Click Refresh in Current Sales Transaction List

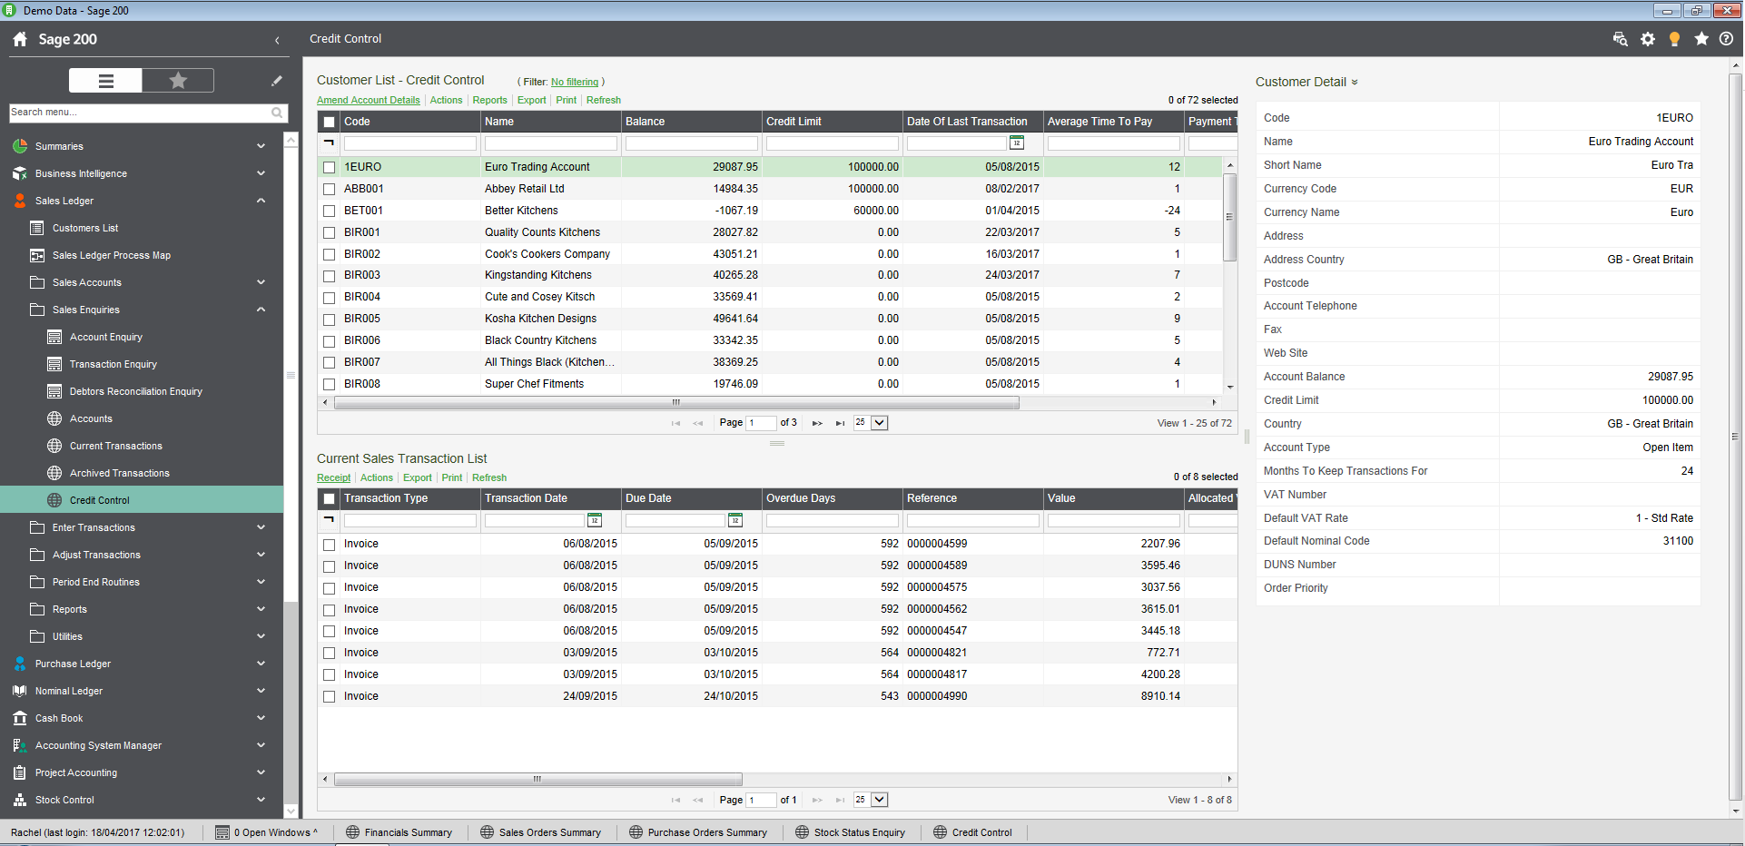(489, 478)
